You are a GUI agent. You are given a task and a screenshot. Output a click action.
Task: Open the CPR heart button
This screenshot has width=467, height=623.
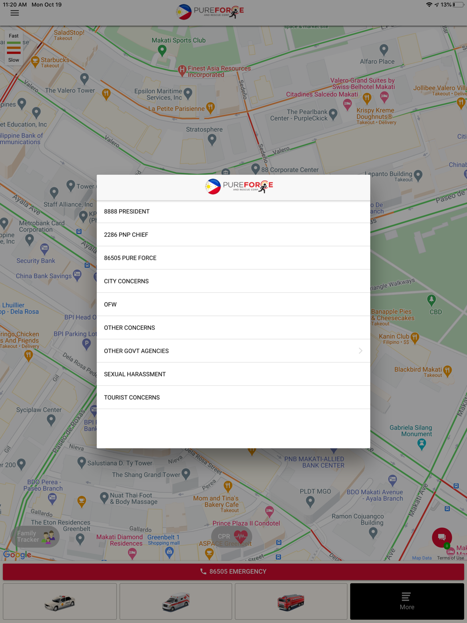click(x=232, y=537)
